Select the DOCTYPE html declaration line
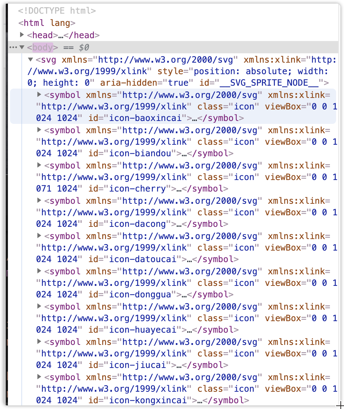Image resolution: width=344 pixels, height=409 pixels. (x=56, y=11)
